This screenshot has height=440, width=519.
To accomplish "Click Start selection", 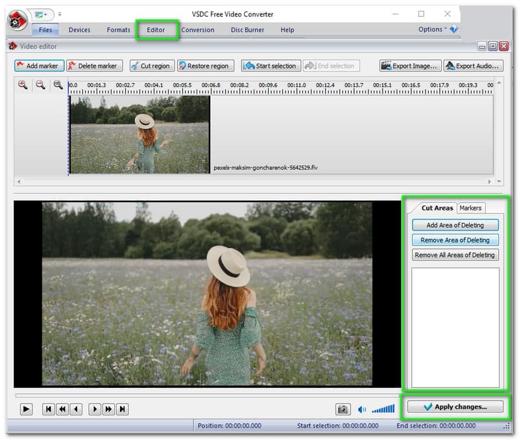I will click(271, 66).
